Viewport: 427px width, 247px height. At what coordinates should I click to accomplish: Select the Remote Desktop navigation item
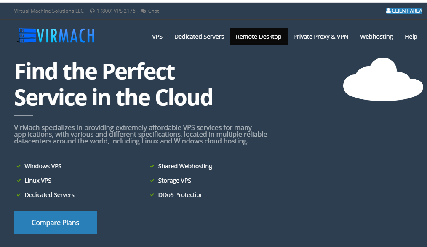pyautogui.click(x=259, y=37)
